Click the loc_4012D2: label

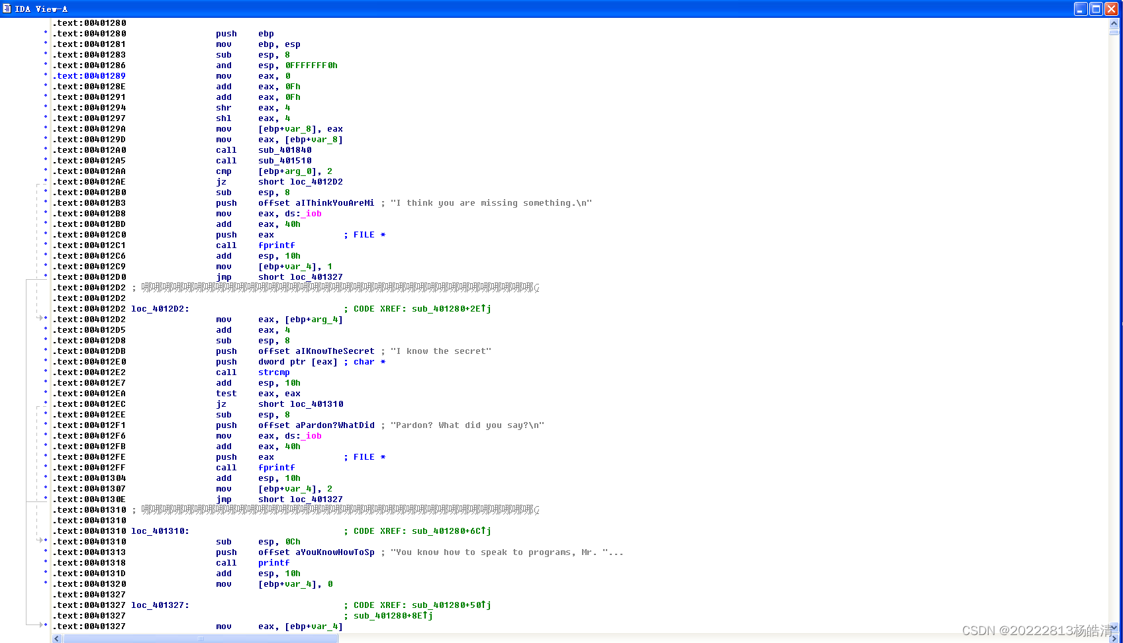[160, 309]
